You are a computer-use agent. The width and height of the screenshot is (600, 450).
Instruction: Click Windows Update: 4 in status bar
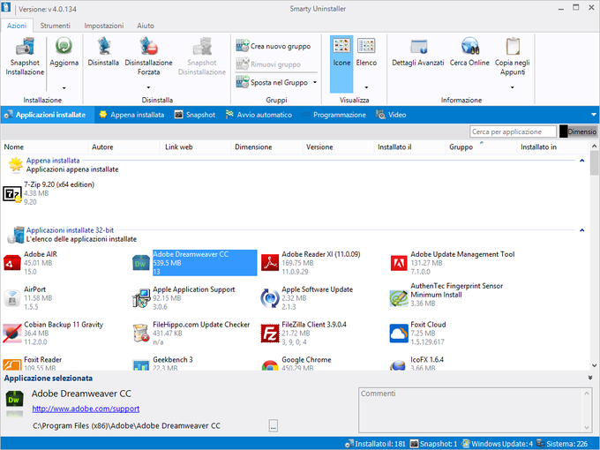coord(497,444)
